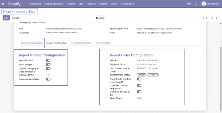Click the Host URL value
This screenshot has width=222, height=113.
154,33
